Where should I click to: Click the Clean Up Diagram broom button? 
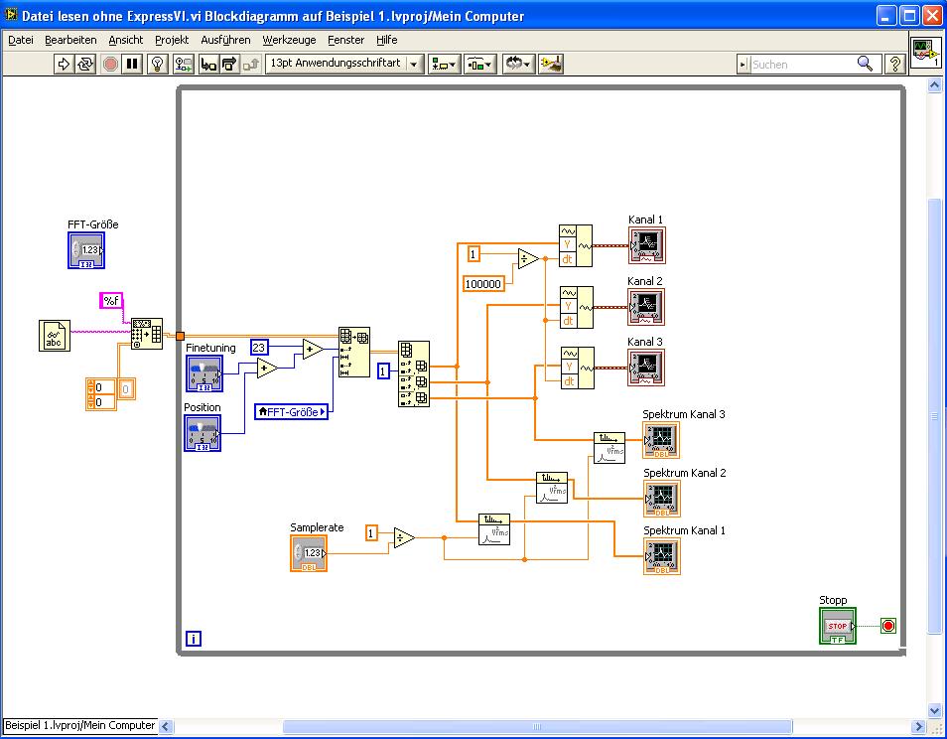[x=551, y=64]
